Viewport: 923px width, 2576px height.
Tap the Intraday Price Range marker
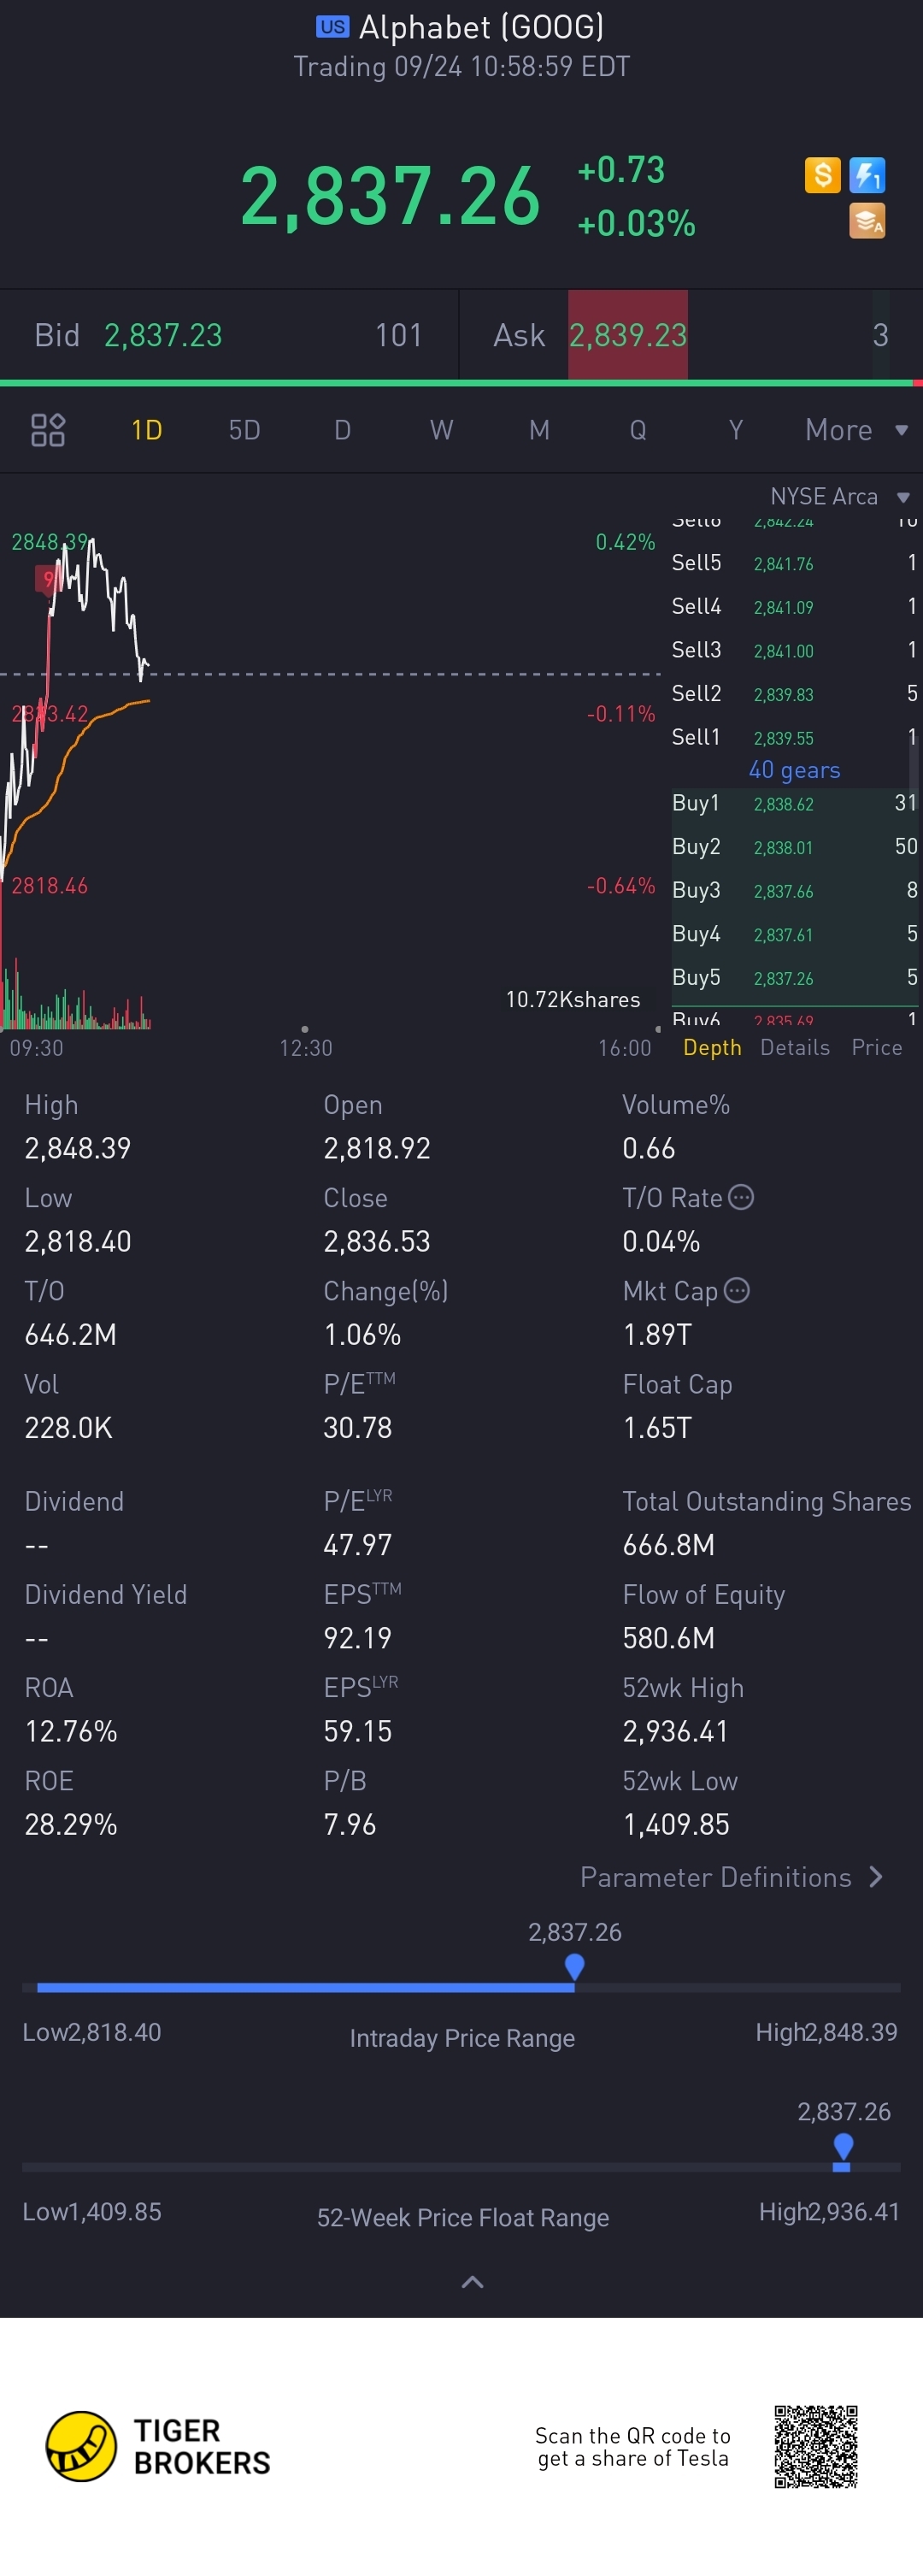click(x=574, y=1967)
